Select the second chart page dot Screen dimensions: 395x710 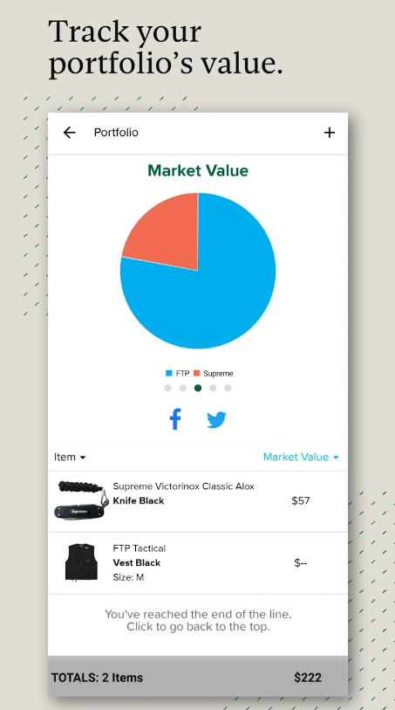click(x=182, y=388)
